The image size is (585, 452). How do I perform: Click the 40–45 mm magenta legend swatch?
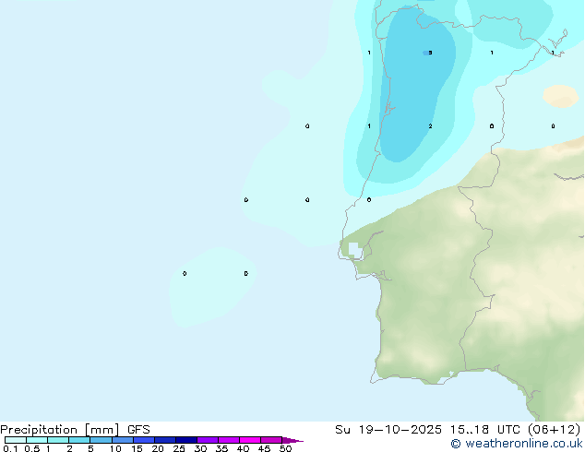pyautogui.click(x=250, y=440)
